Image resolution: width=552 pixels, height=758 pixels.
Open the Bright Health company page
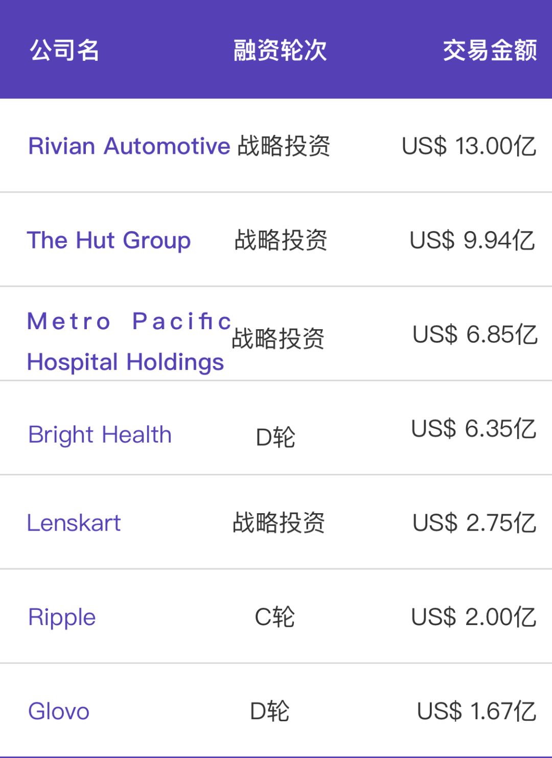pos(100,435)
